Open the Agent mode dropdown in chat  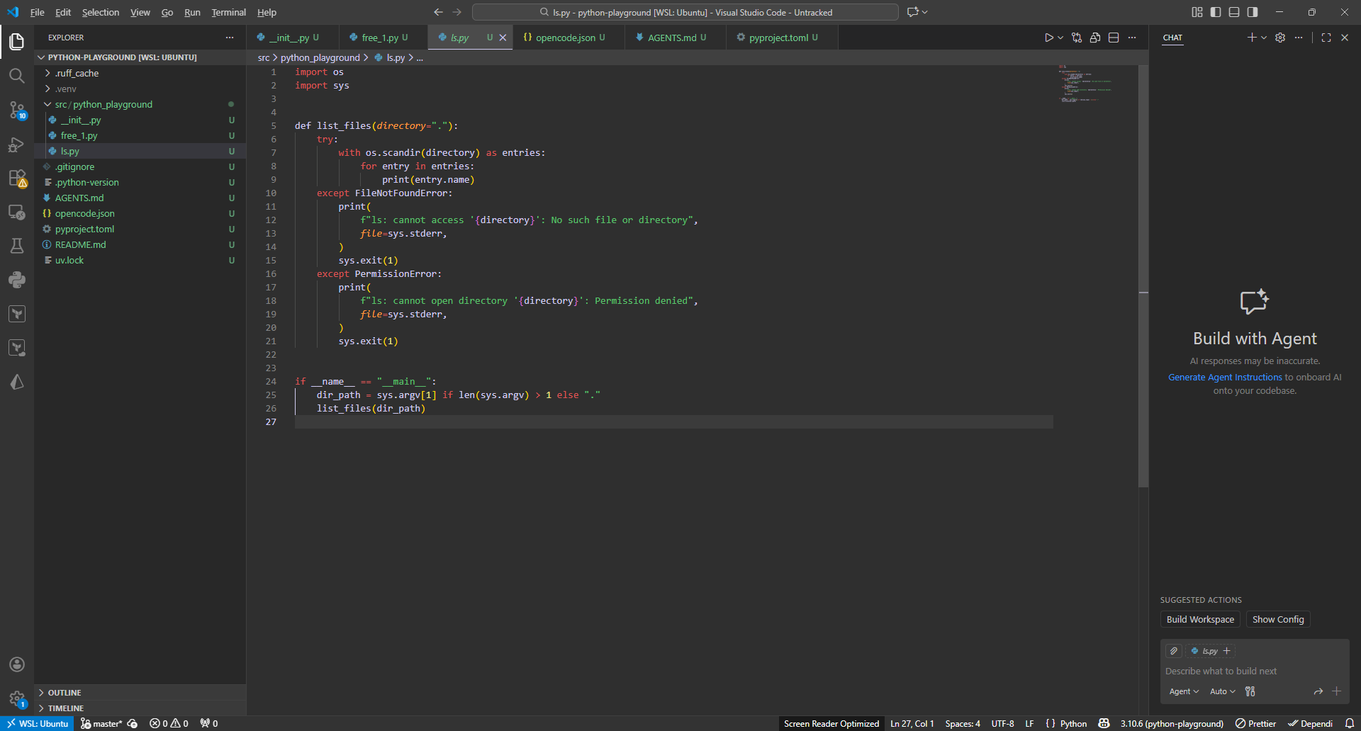pos(1184,691)
